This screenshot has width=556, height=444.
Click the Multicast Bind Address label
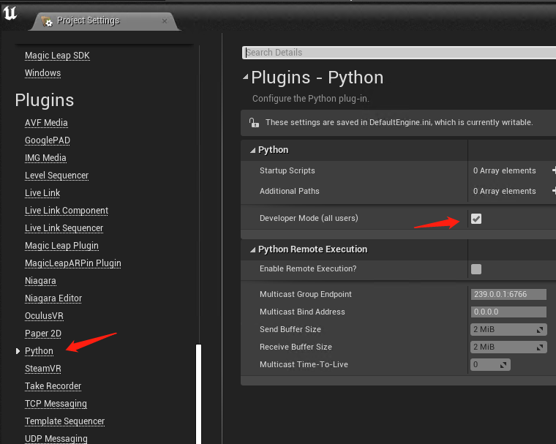click(302, 312)
